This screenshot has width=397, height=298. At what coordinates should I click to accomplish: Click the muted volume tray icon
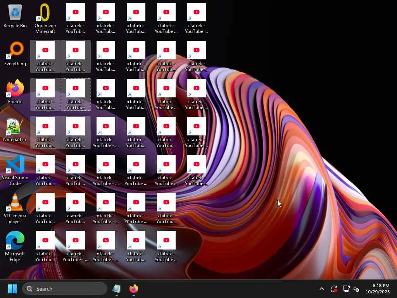(357, 289)
